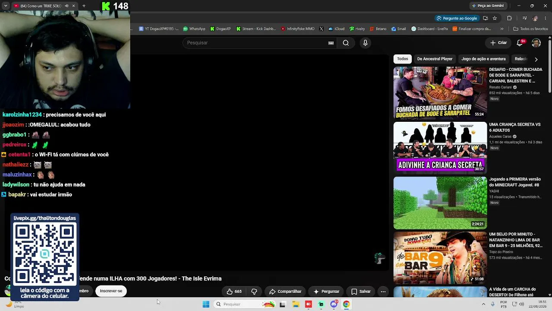Click the Windows taskbar search box
The height and width of the screenshot is (311, 552).
[x=245, y=304]
